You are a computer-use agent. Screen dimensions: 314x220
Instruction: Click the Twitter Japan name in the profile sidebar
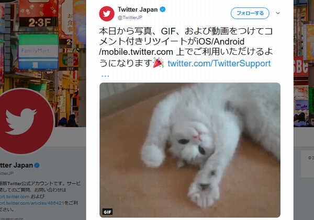[x=16, y=165]
